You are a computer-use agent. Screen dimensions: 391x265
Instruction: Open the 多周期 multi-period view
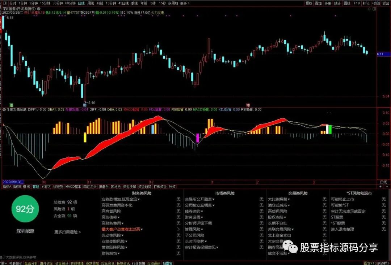click(x=173, y=3)
